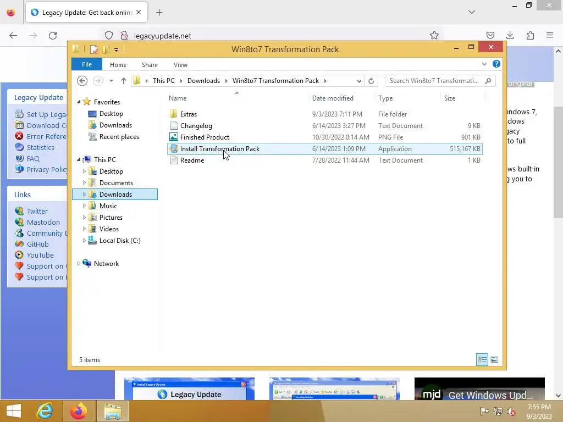The width and height of the screenshot is (563, 422).
Task: Click the This PC breadcrumb
Action: tap(164, 81)
